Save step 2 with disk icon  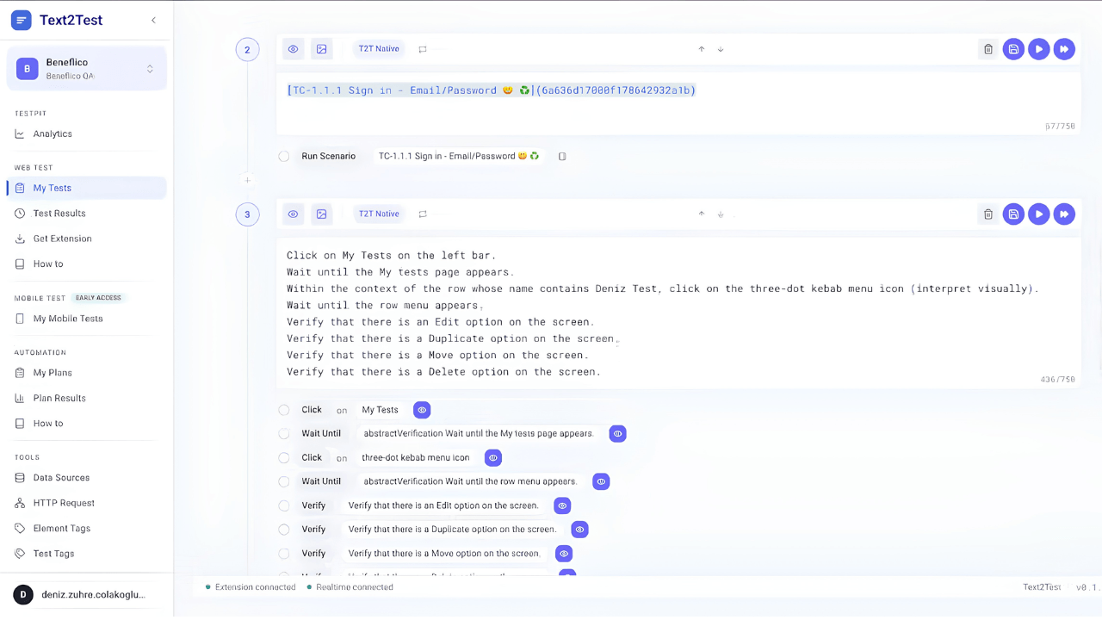click(x=1013, y=49)
